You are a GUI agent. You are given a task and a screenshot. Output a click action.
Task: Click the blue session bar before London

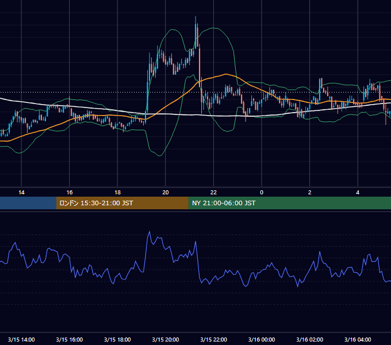(x=28, y=203)
